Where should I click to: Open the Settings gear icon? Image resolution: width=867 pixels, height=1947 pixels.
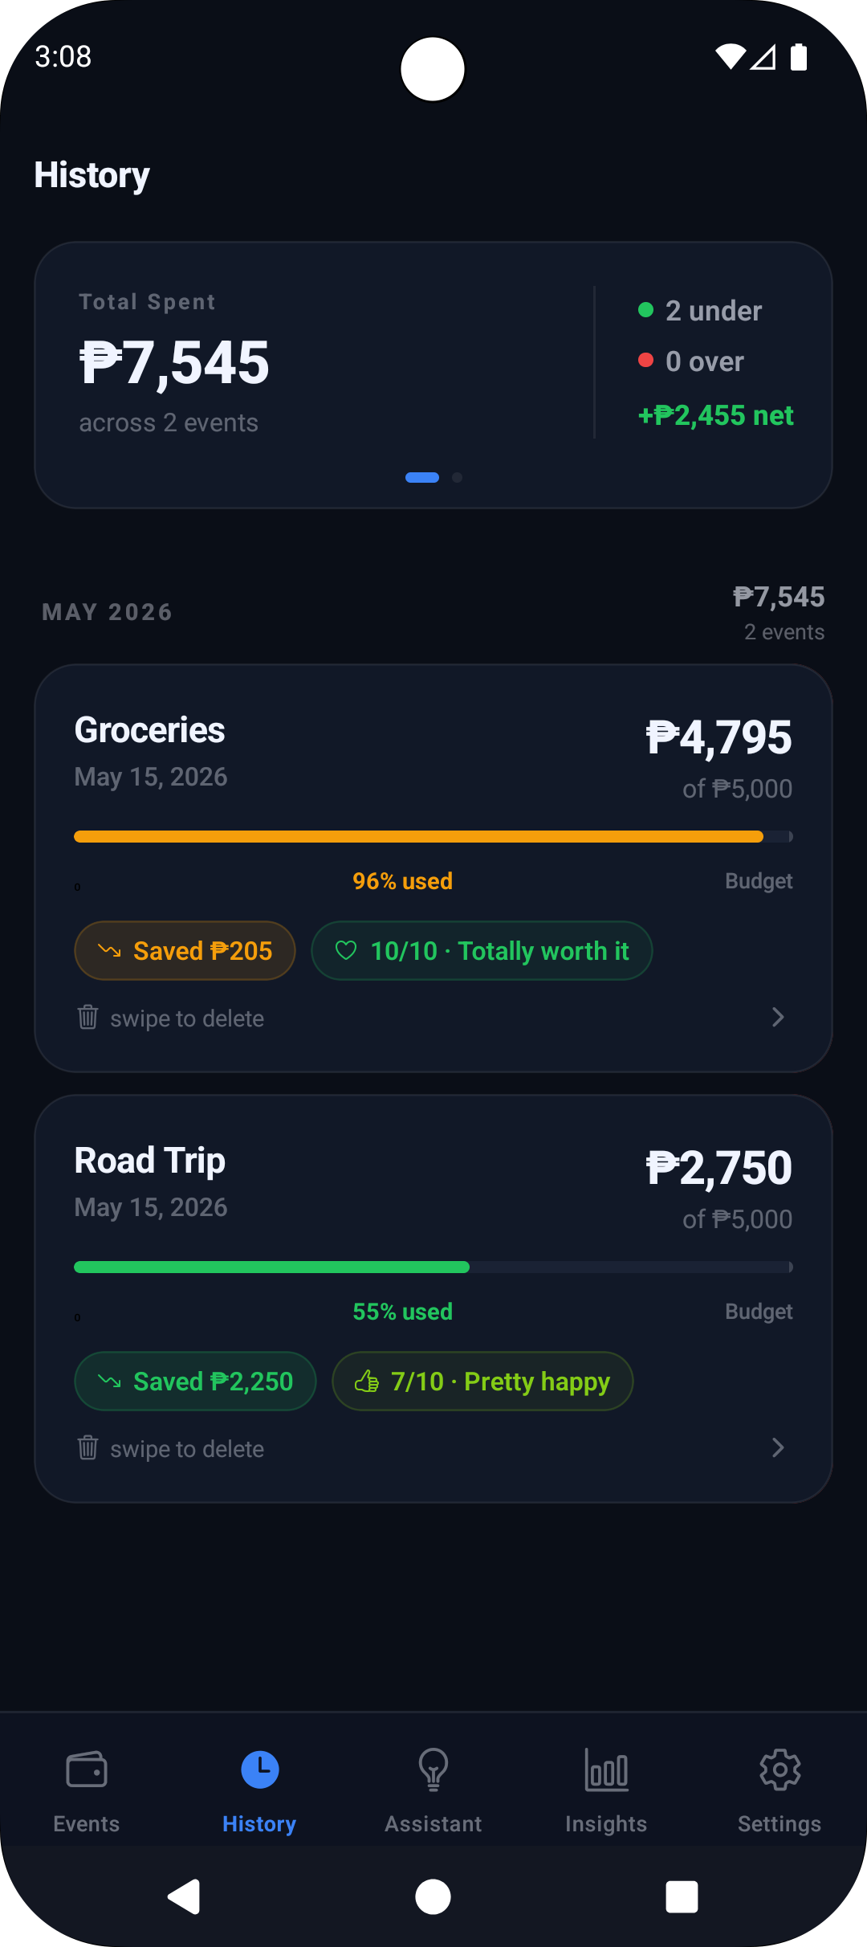coord(779,1769)
